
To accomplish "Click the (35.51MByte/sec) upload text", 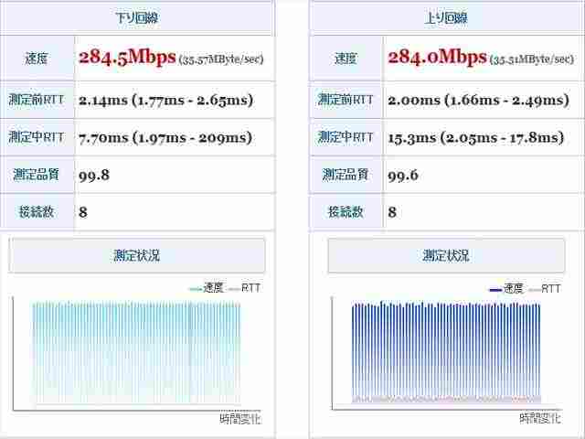I will coord(532,59).
